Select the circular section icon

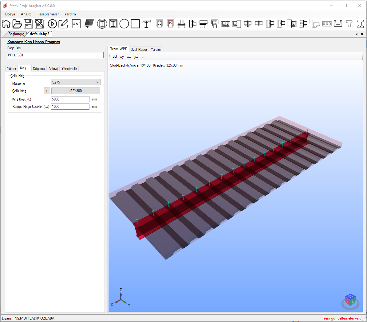click(x=124, y=24)
